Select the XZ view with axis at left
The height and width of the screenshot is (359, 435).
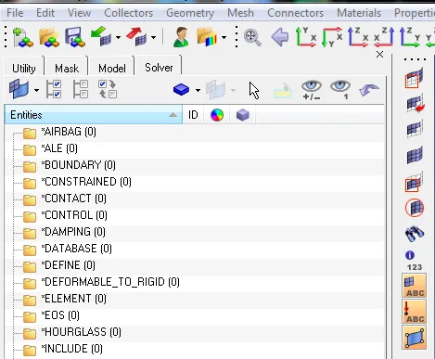(358, 37)
